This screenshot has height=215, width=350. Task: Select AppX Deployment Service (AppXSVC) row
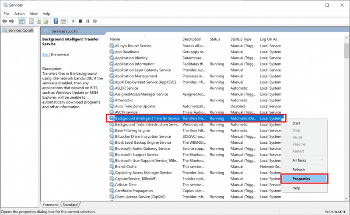pos(196,82)
